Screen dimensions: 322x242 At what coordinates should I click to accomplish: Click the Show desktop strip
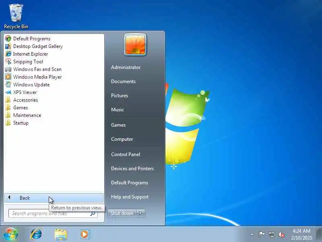click(319, 234)
